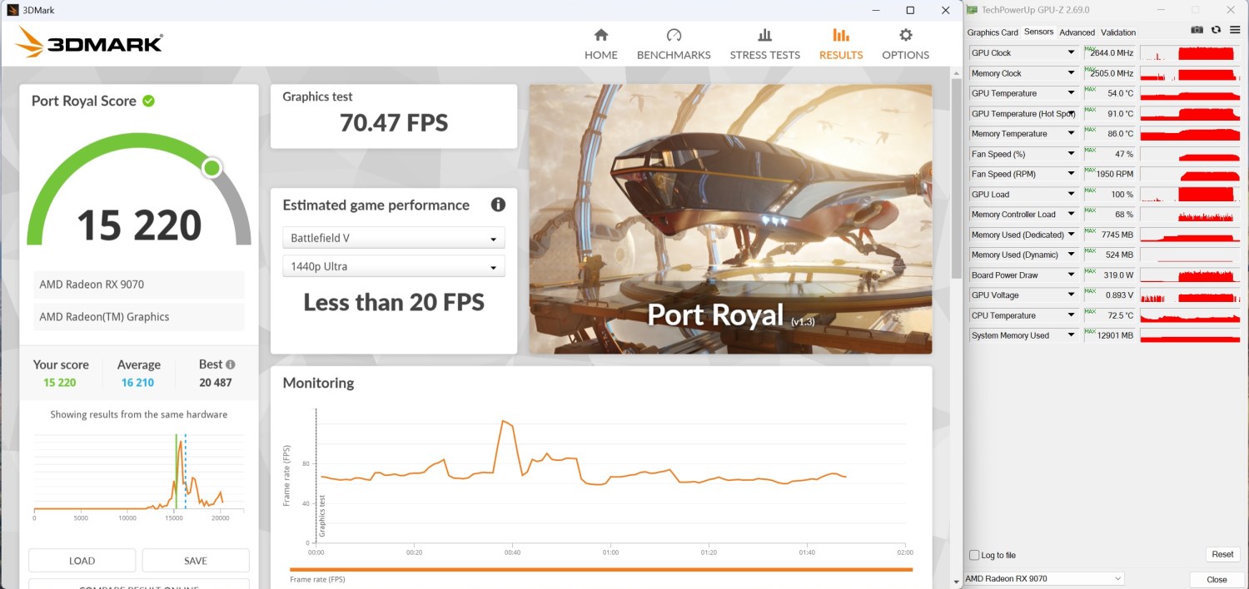Click the LOAD result button
Image resolution: width=1249 pixels, height=589 pixels.
[x=82, y=560]
